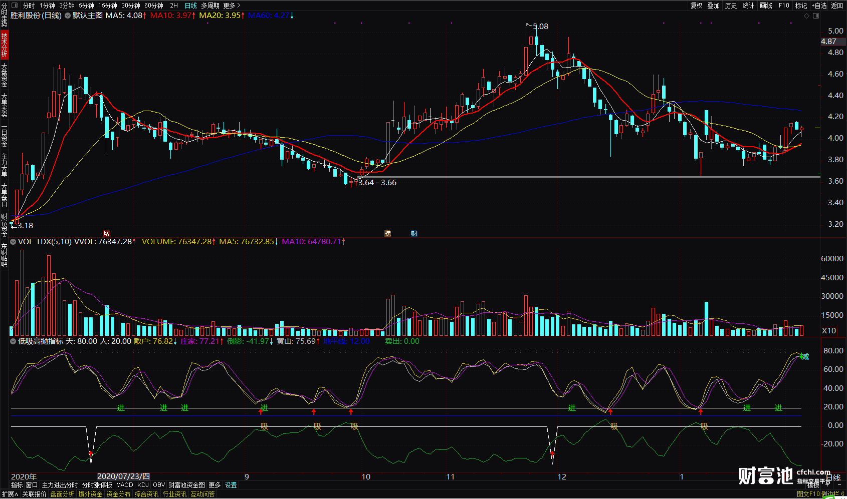
Task: Switch to the 60分钟 timeframe
Action: [x=153, y=6]
